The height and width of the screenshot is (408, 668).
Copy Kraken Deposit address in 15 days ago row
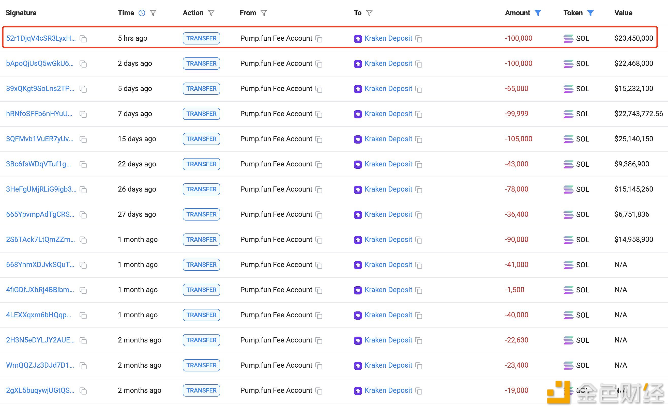pyautogui.click(x=419, y=139)
